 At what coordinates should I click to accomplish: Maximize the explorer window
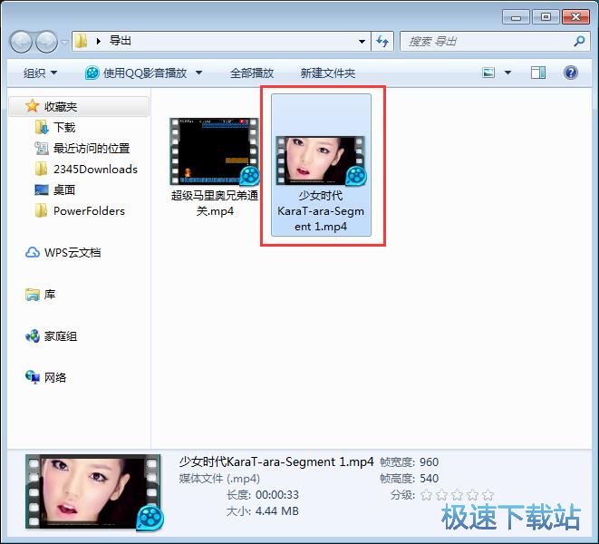546,17
